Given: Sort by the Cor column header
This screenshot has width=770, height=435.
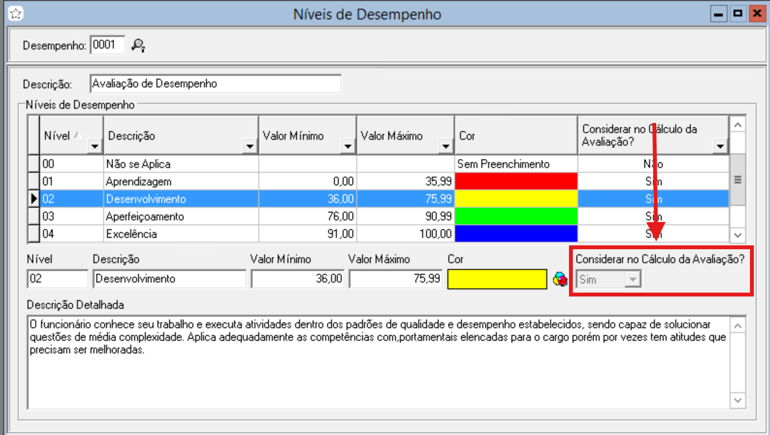Looking at the screenshot, I should (x=515, y=136).
